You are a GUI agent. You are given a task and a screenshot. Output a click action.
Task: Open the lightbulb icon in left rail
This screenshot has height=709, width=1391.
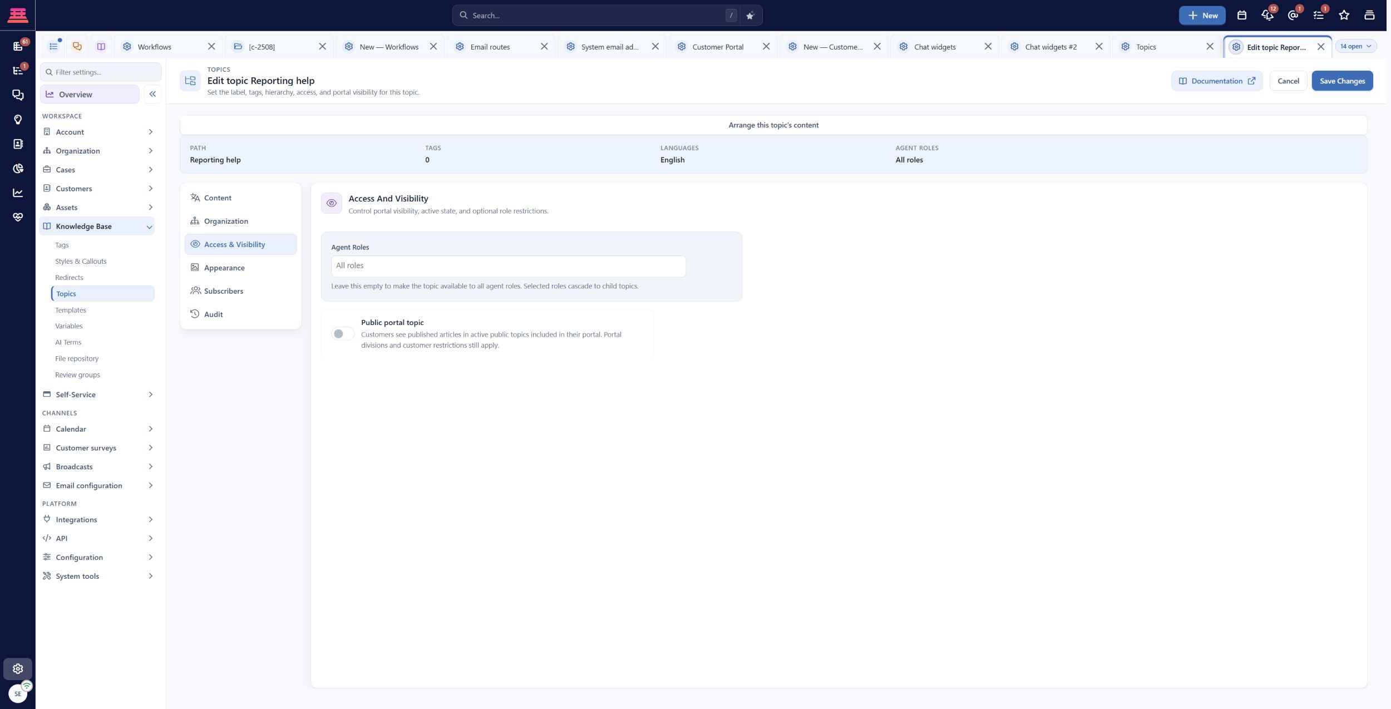(x=18, y=120)
